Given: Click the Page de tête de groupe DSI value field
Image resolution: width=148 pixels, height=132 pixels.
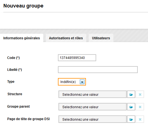Looking at the screenshot, I should [x=93, y=119].
